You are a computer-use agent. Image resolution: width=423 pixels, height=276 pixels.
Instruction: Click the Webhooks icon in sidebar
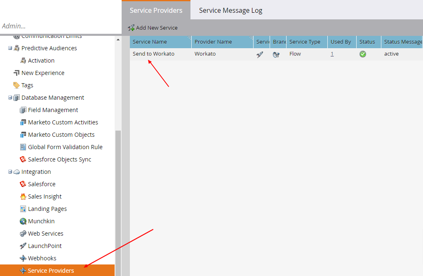pos(23,258)
